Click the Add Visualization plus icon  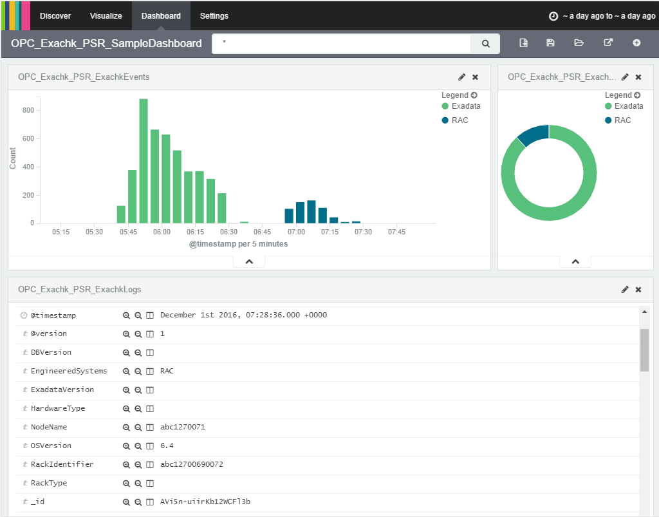636,43
